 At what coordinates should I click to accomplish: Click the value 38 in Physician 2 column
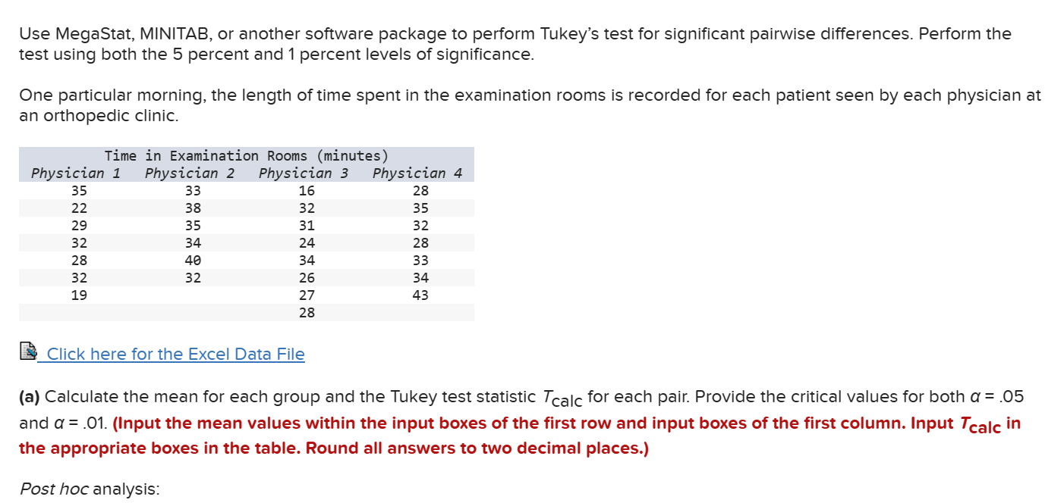tap(193, 208)
